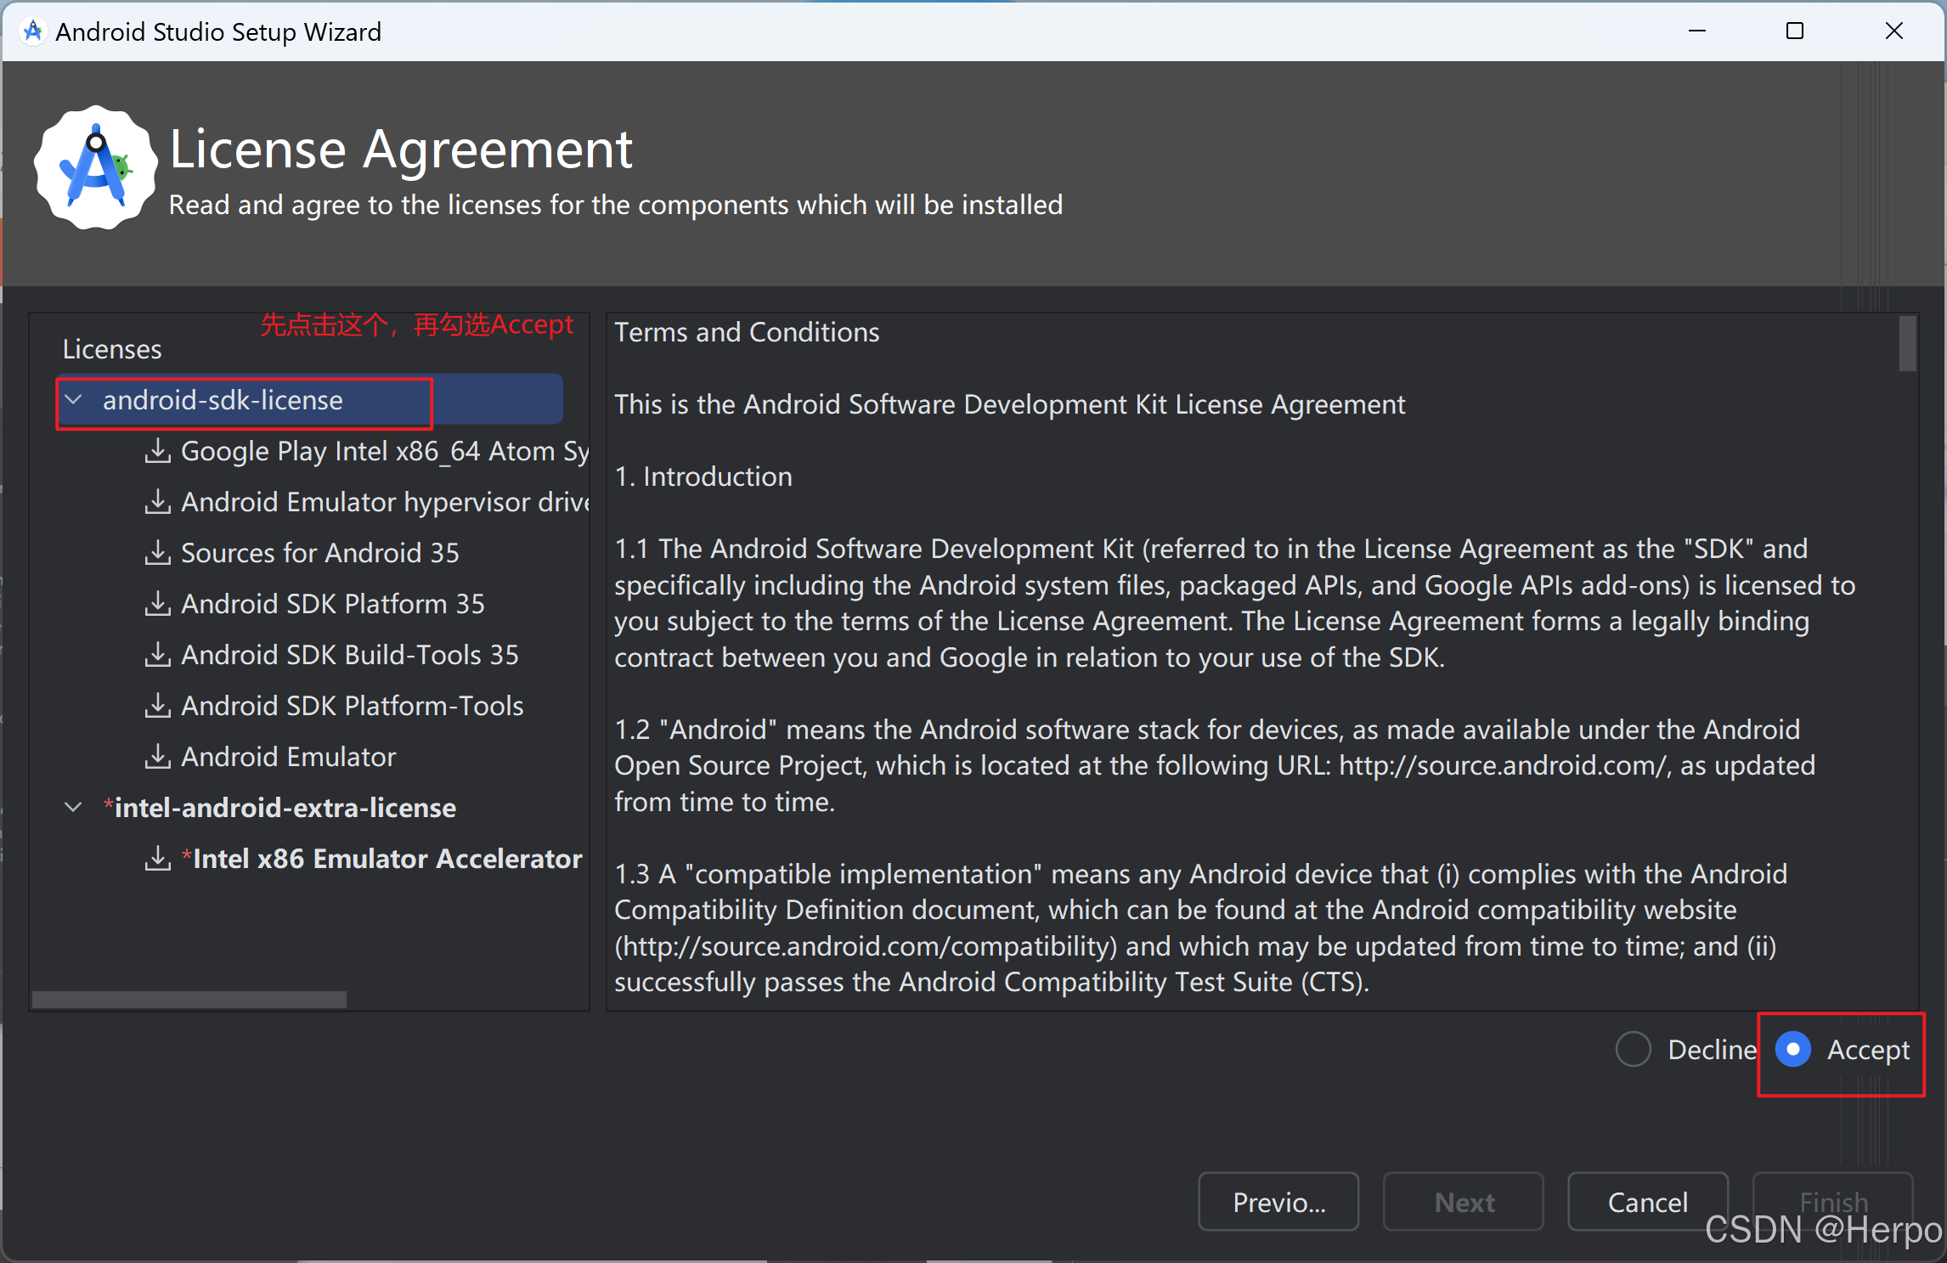Click the Next button
The width and height of the screenshot is (1947, 1263).
(1463, 1202)
